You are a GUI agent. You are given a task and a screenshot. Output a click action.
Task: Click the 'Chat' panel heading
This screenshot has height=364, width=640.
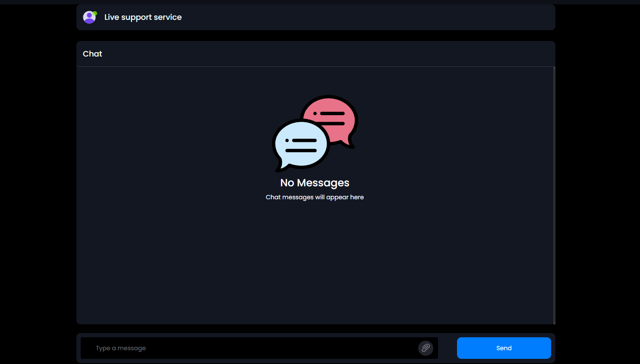point(92,54)
